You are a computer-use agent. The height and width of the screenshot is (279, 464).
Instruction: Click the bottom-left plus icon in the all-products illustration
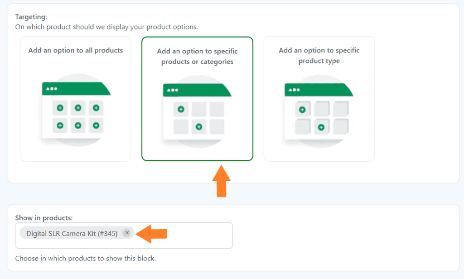coord(59,125)
